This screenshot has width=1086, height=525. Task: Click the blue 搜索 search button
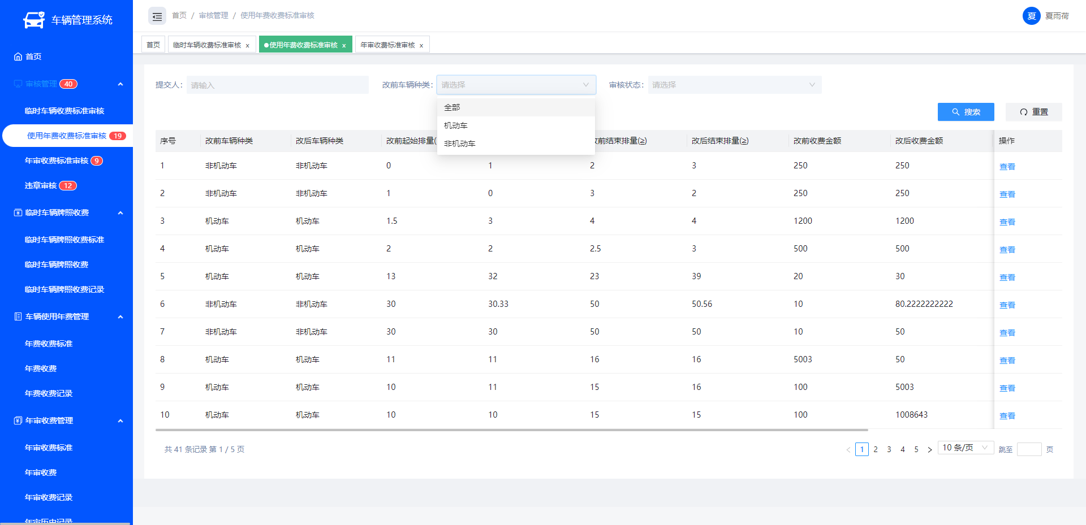[x=966, y=112]
